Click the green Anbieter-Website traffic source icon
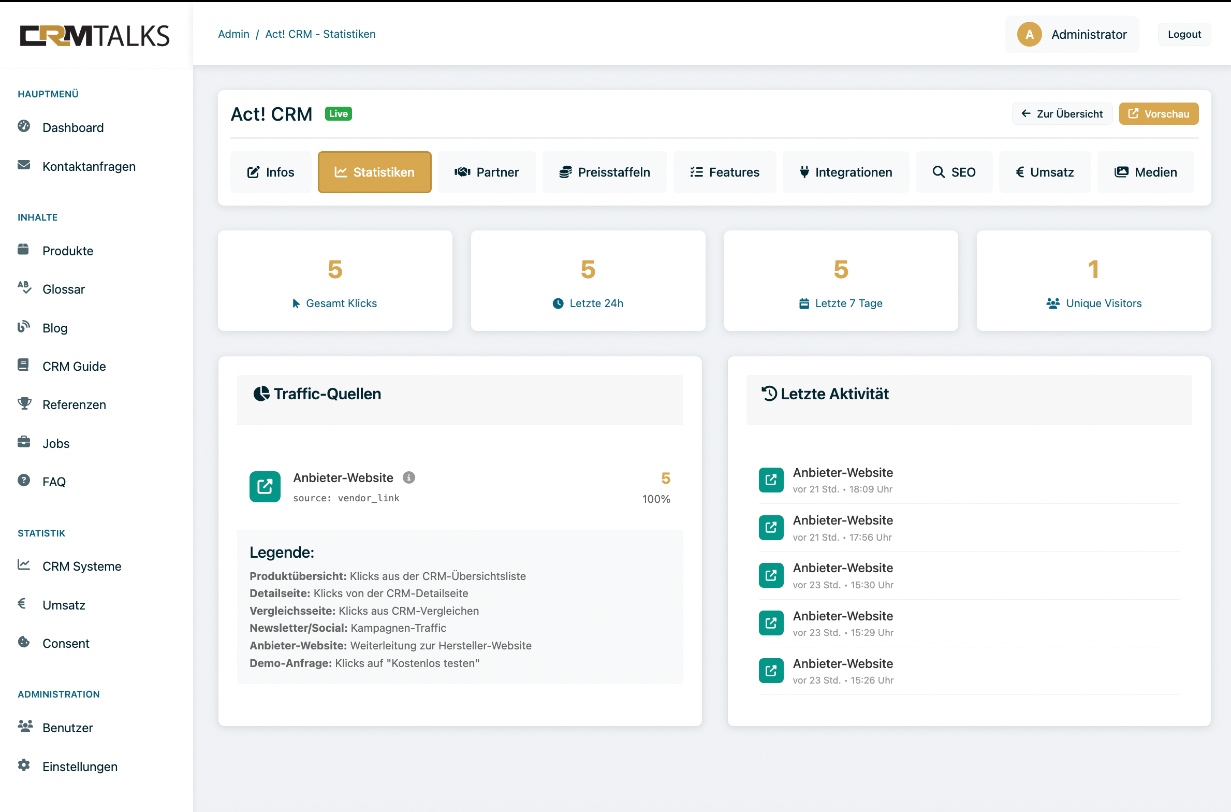This screenshot has width=1231, height=812. click(265, 487)
